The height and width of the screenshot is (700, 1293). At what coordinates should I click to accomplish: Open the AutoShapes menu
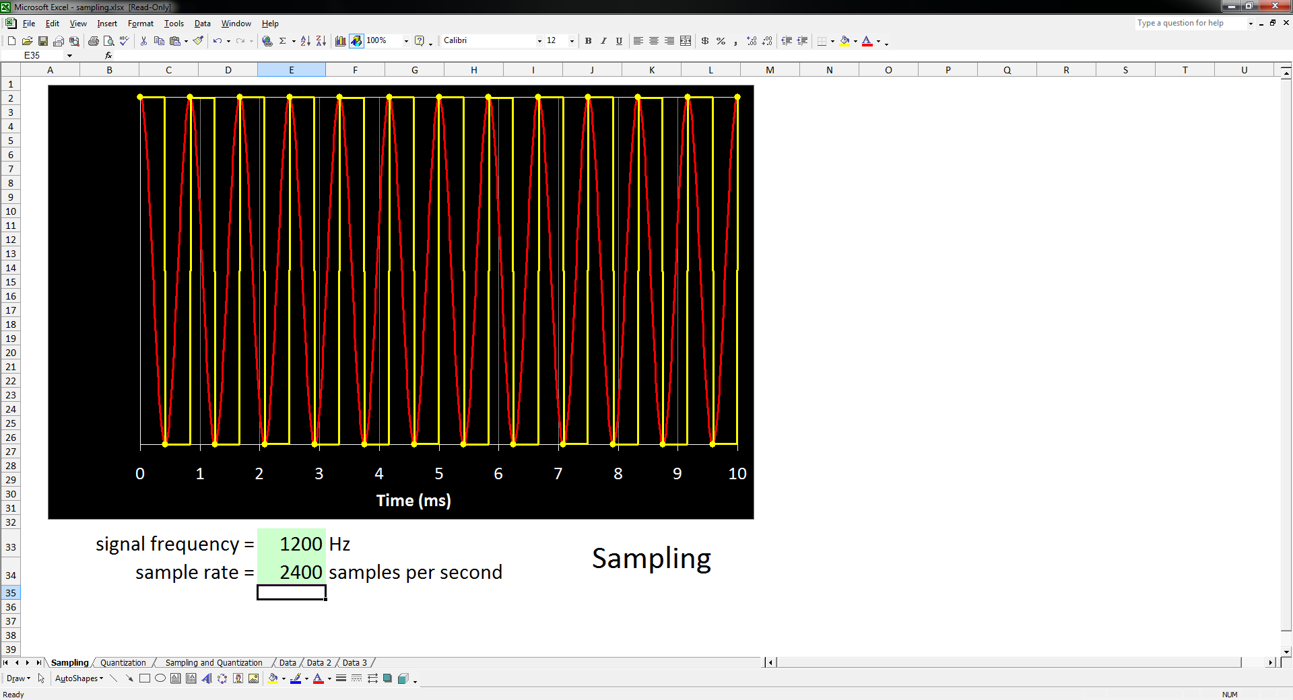pyautogui.click(x=79, y=678)
